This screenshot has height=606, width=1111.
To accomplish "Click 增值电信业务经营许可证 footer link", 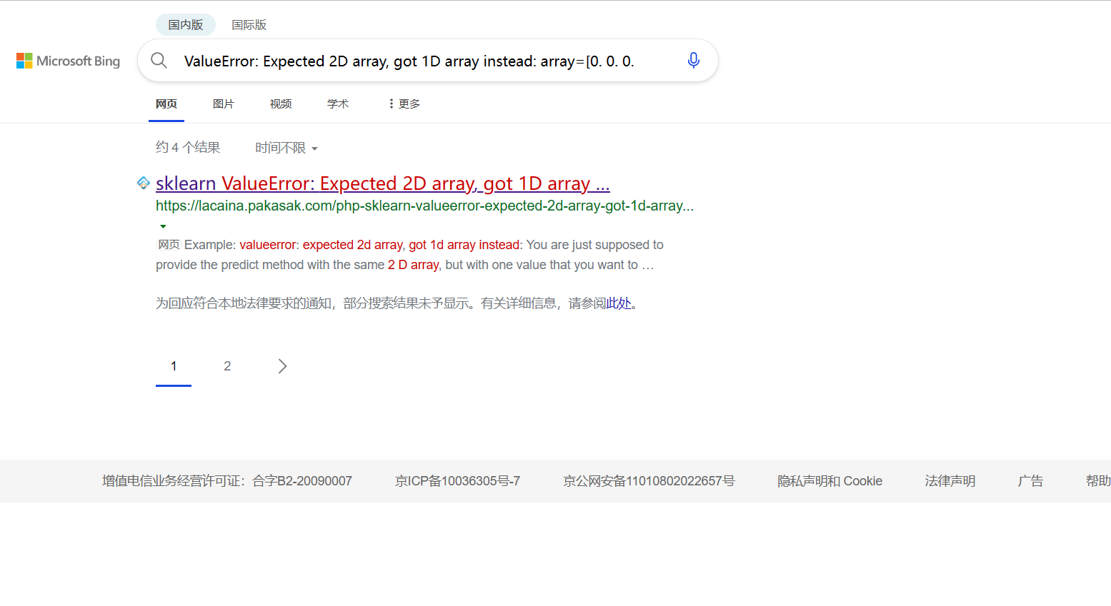I will 227,481.
